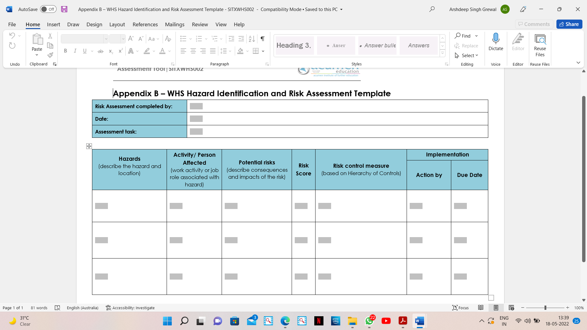Clear all formatting from text
This screenshot has width=587, height=330.
coord(168,39)
